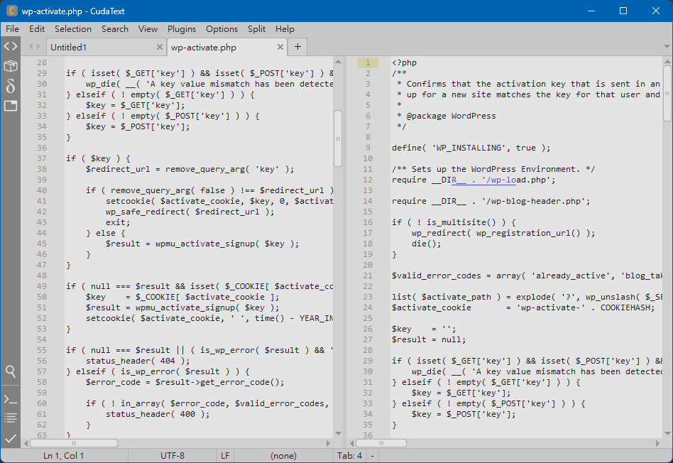Viewport: 673px width, 463px height.
Task: Open the Plugins menu
Action: (x=182, y=29)
